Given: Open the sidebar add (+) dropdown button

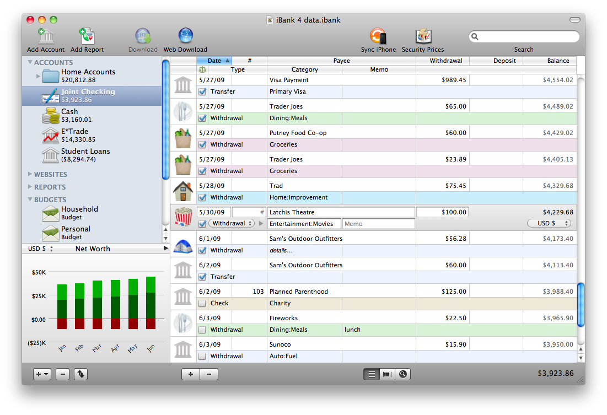Looking at the screenshot, I should tap(42, 374).
